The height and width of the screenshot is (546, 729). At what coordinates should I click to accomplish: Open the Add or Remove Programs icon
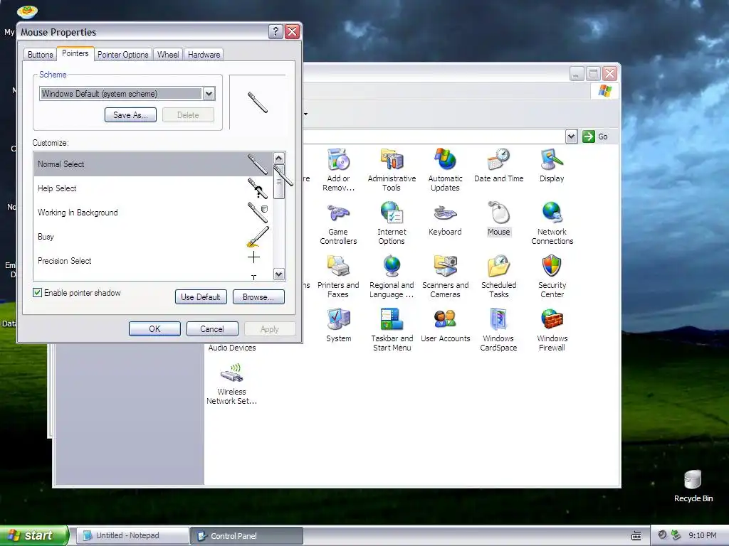pyautogui.click(x=338, y=170)
